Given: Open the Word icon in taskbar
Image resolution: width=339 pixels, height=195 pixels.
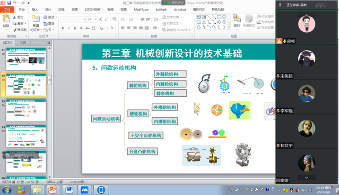Looking at the screenshot, I should (69, 190).
